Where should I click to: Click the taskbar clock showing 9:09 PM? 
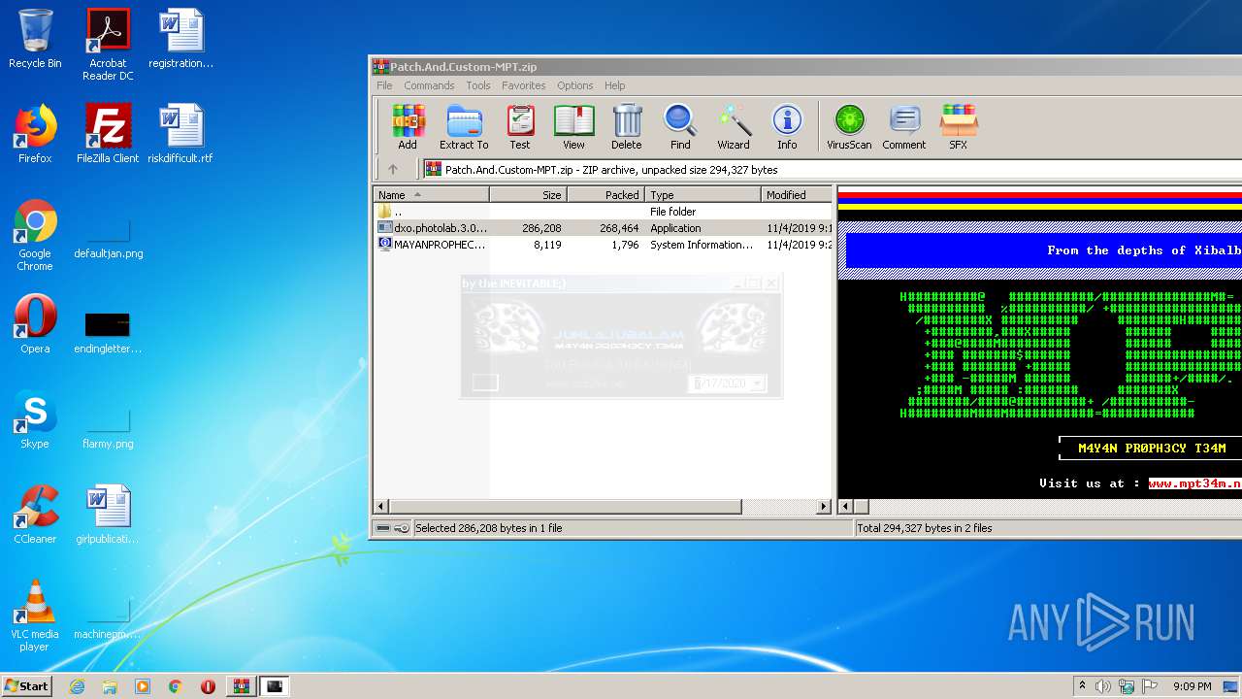[1193, 686]
